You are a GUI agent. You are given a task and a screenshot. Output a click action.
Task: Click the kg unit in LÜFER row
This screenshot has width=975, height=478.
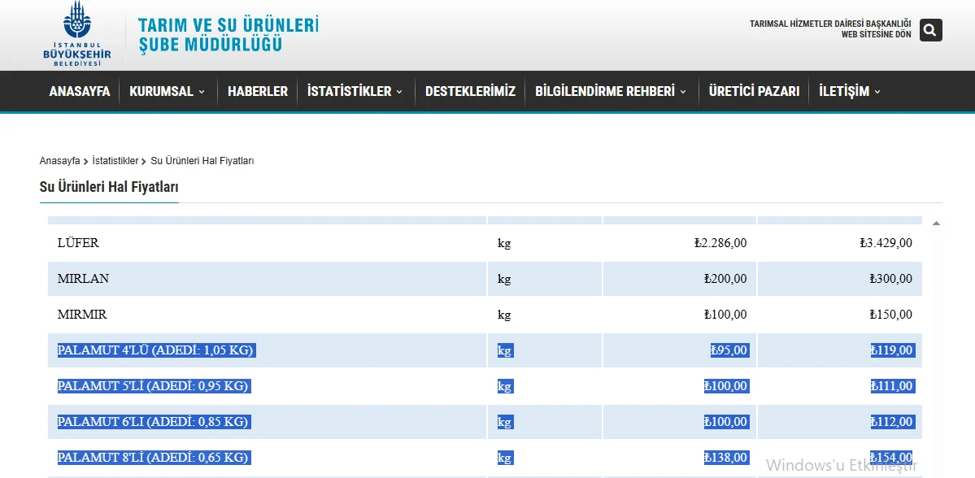click(504, 244)
